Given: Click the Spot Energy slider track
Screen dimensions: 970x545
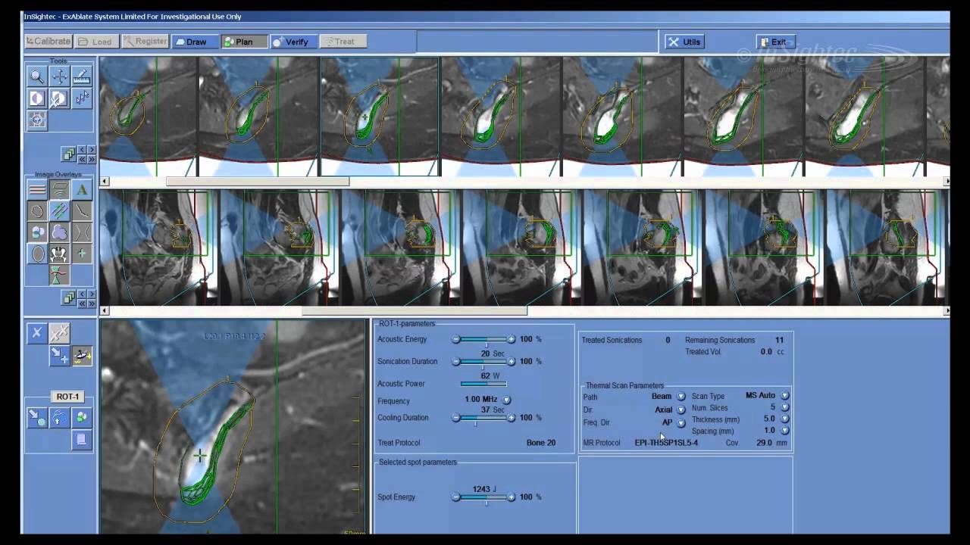Looking at the screenshot, I should pyautogui.click(x=483, y=497).
